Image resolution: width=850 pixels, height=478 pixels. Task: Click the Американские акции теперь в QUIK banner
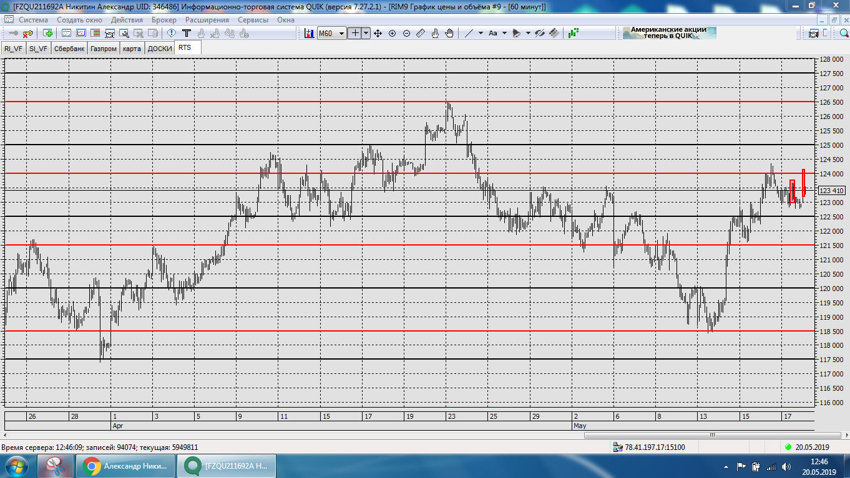(x=669, y=33)
